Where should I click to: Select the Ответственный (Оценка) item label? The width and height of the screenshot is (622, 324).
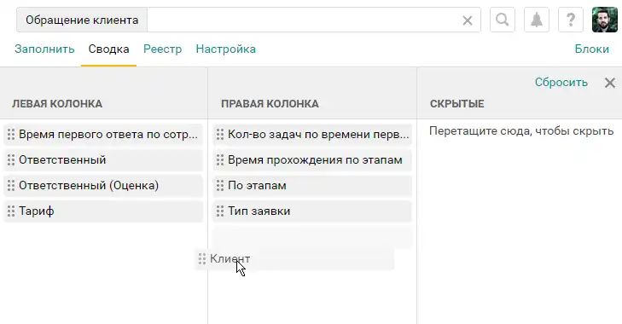tap(89, 185)
